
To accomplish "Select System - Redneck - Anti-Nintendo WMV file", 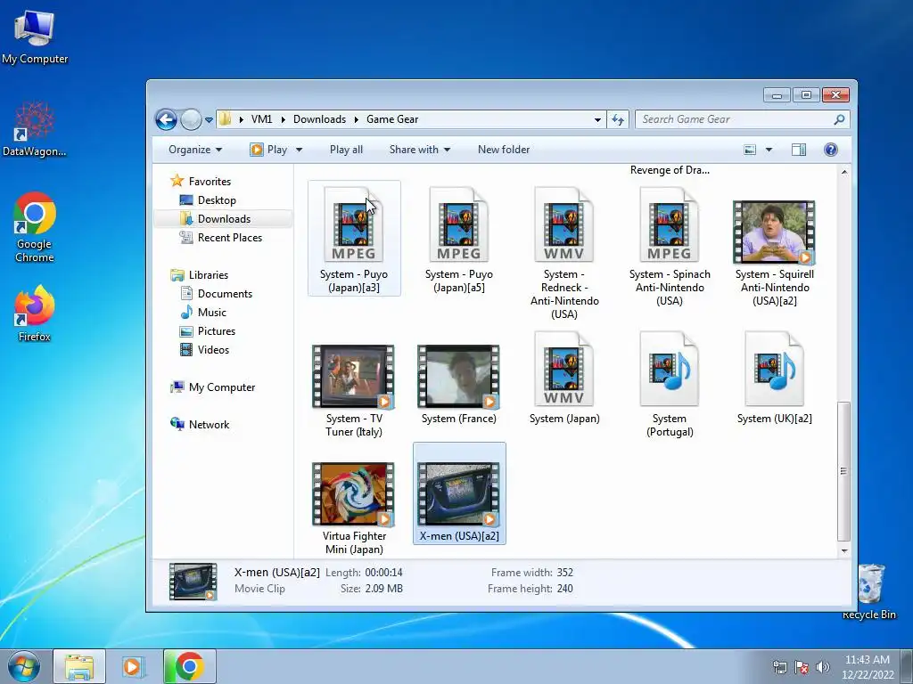I will (x=564, y=252).
